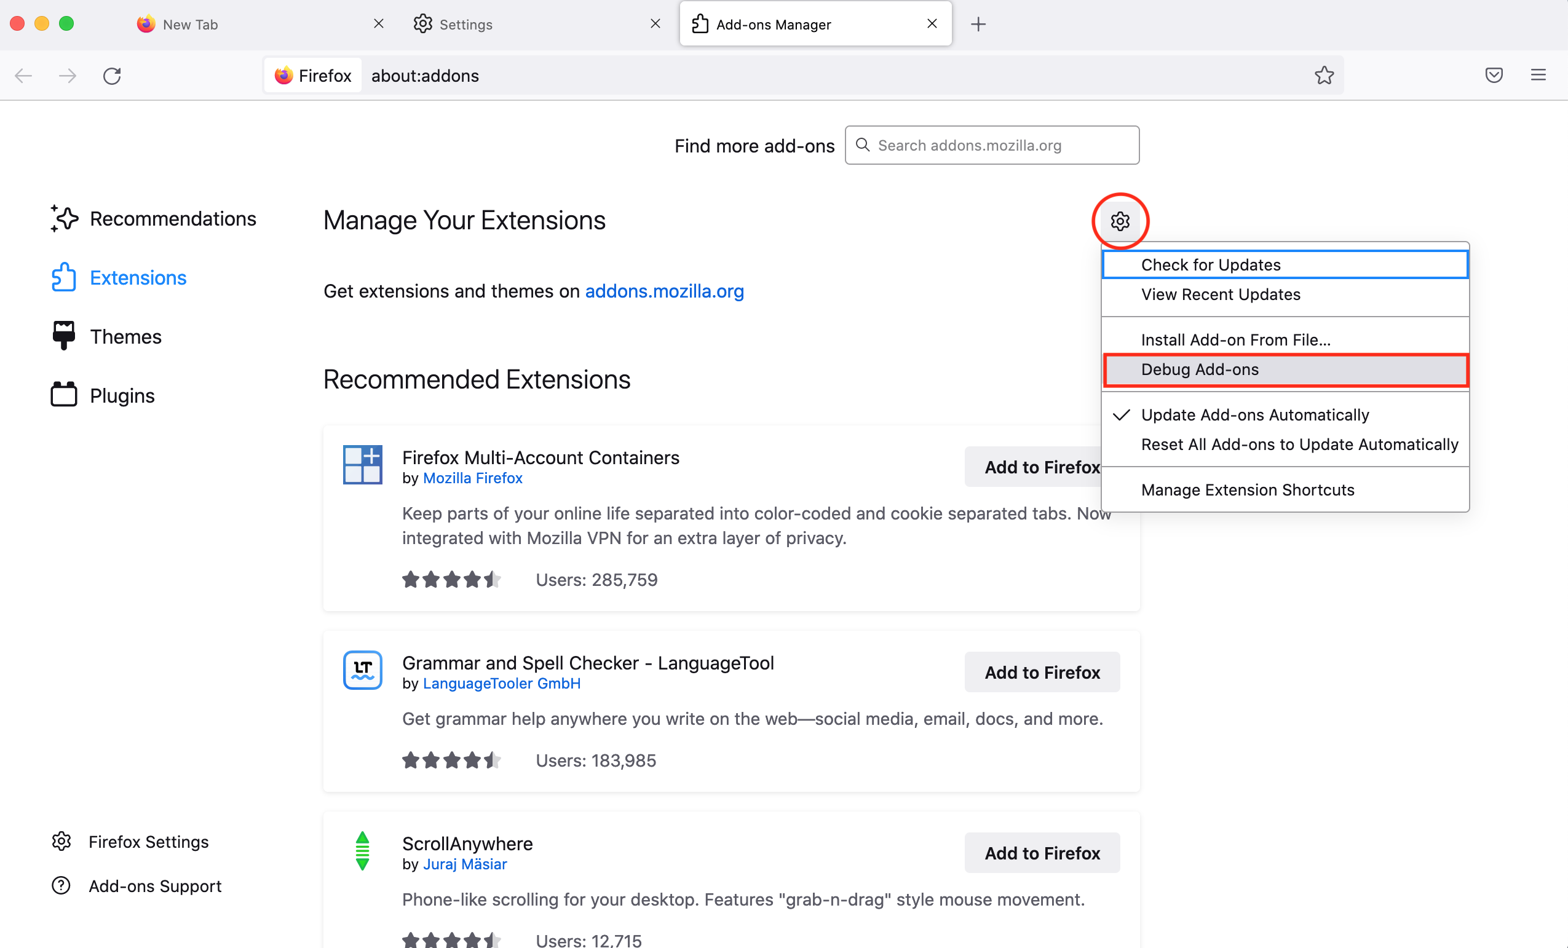The image size is (1568, 948).
Task: Click the Recommendations sparkle icon
Action: pyautogui.click(x=65, y=218)
